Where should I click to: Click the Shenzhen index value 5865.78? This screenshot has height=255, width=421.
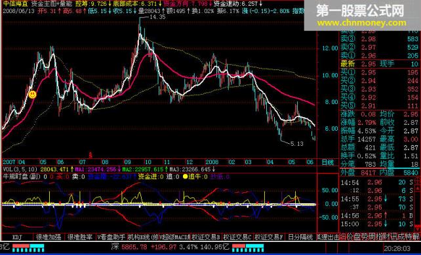pyautogui.click(x=134, y=246)
